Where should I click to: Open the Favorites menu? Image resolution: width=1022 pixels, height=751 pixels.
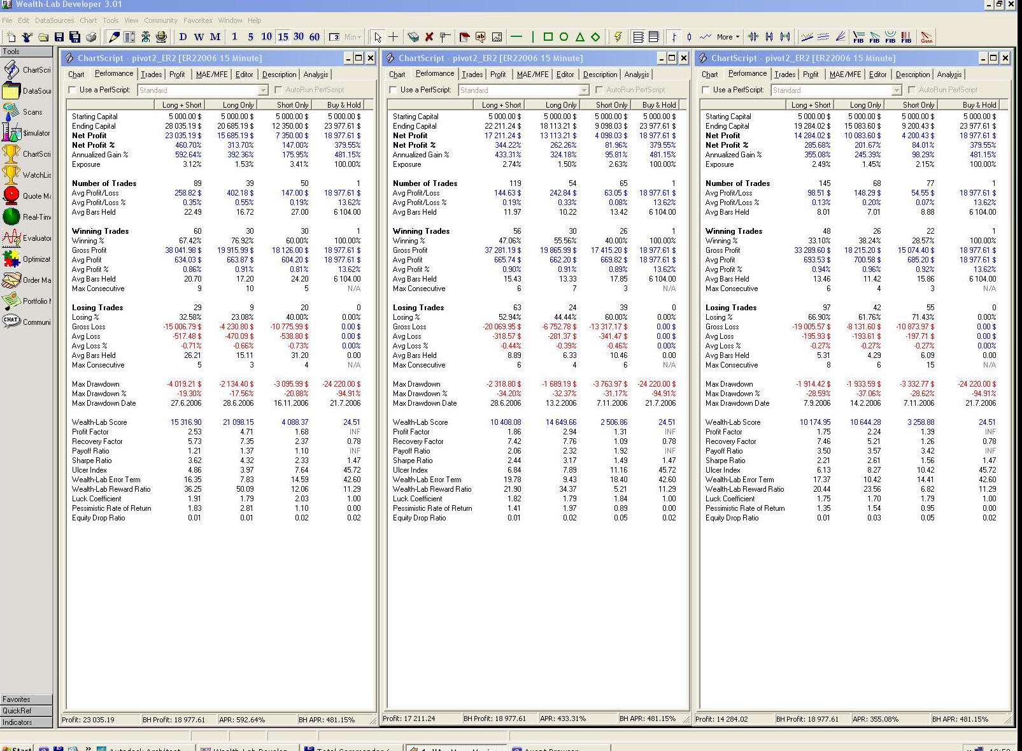[197, 20]
